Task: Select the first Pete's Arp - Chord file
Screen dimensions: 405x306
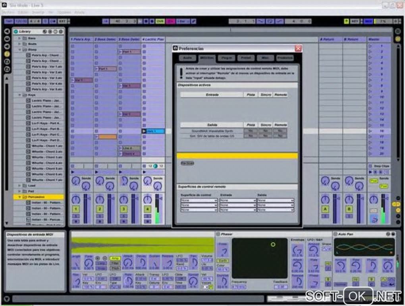Action: [44, 55]
